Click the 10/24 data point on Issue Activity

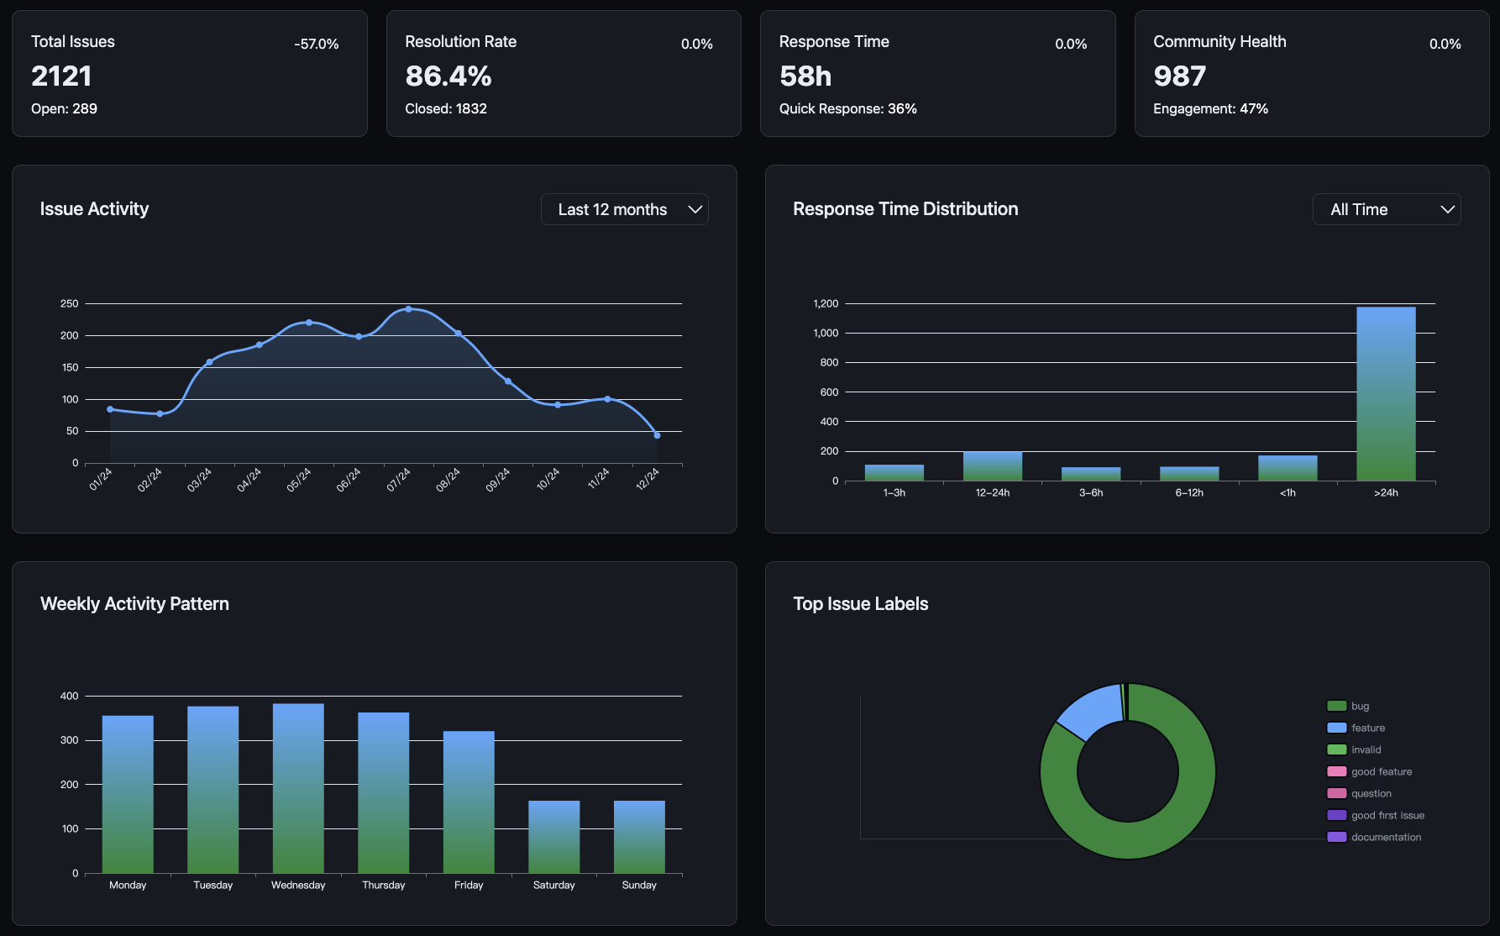click(558, 405)
